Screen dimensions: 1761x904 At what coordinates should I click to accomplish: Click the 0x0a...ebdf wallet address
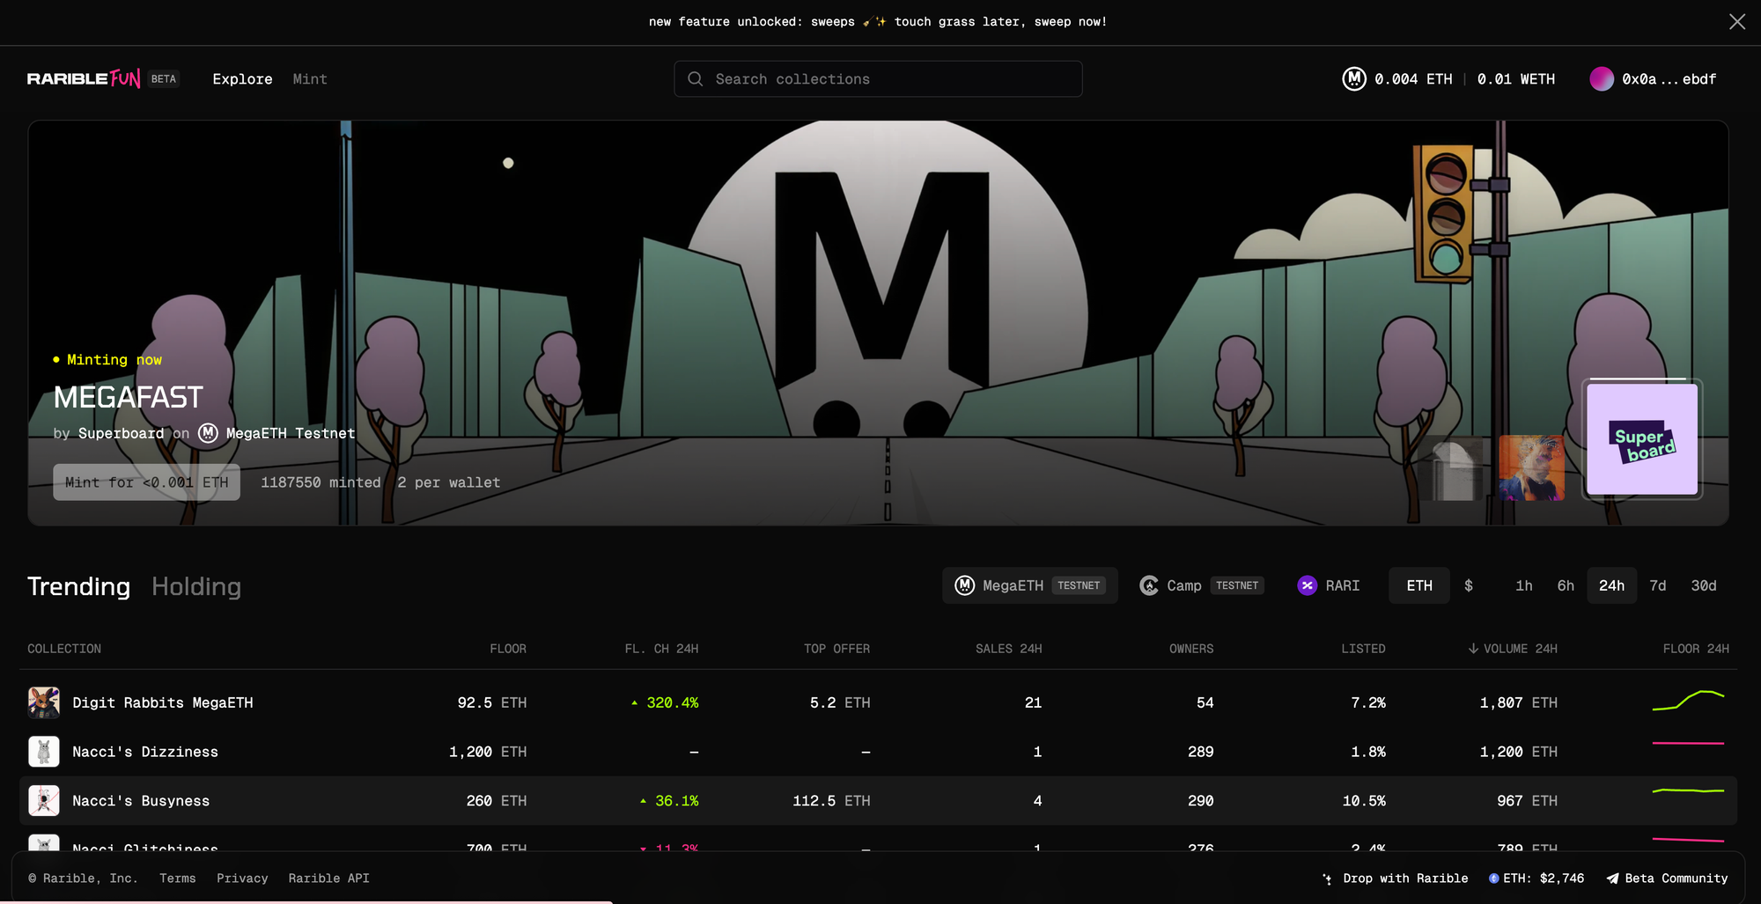point(1669,79)
